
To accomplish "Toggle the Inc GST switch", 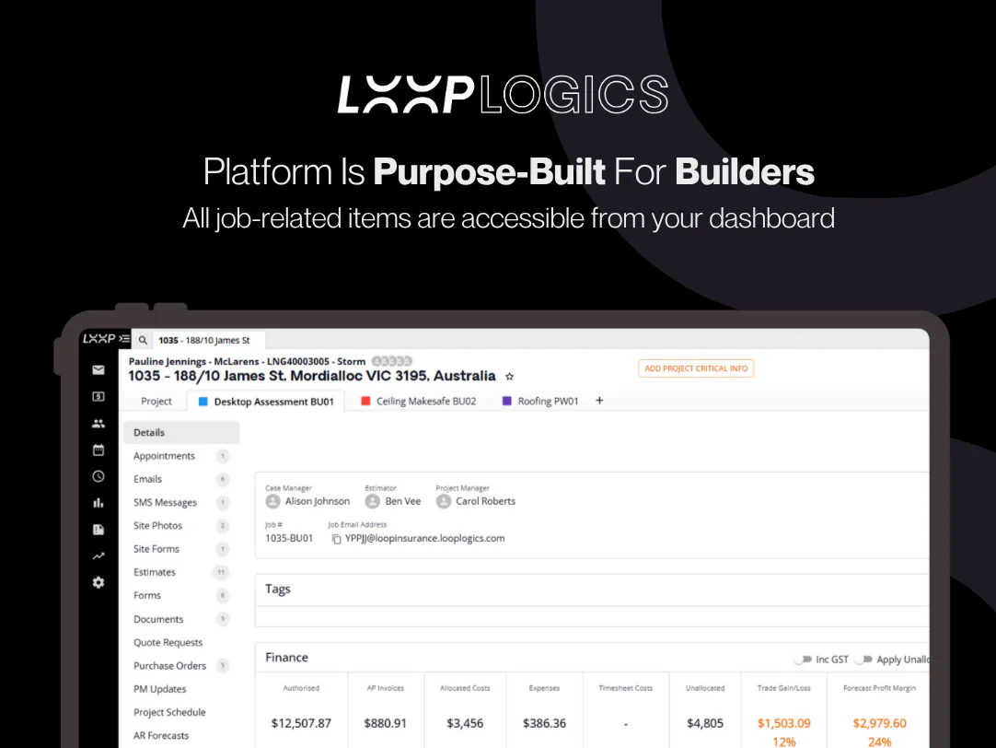I will pyautogui.click(x=804, y=659).
